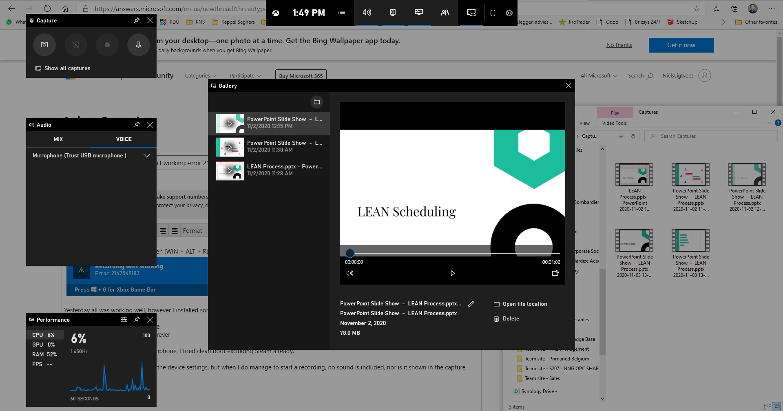Click No thanks link on Bing banner
This screenshot has width=783, height=411.
[x=619, y=45]
